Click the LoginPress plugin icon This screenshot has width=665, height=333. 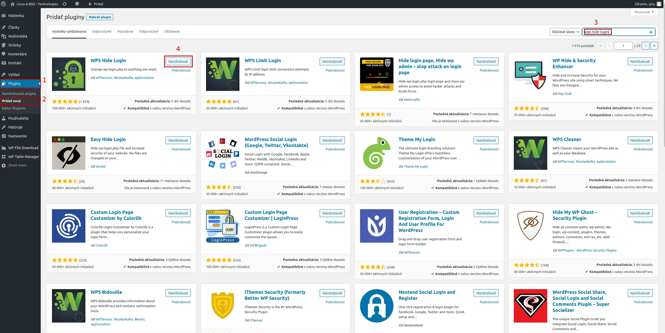(222, 226)
